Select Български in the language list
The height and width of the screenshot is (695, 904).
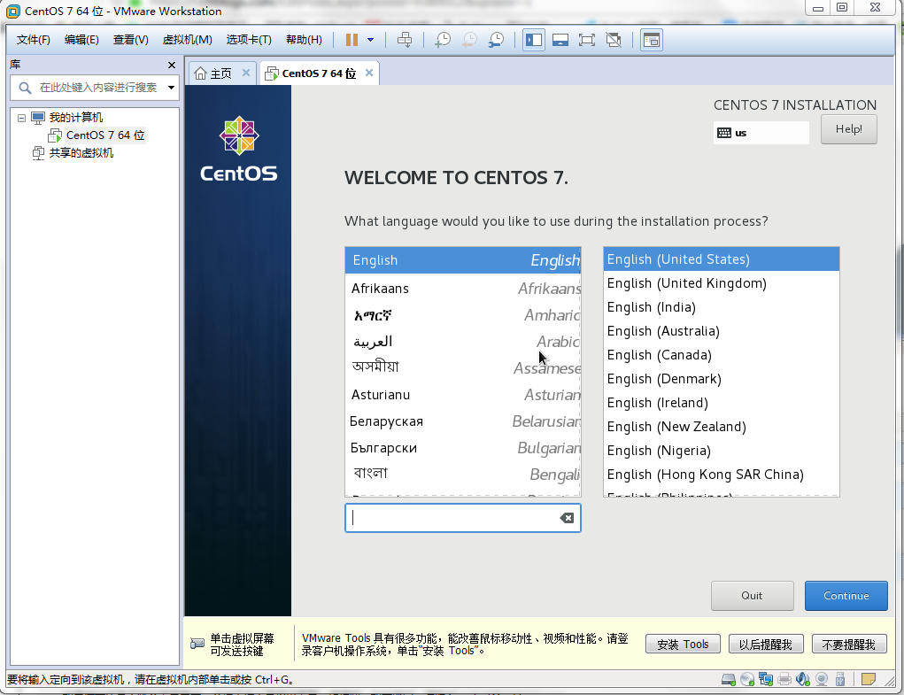pos(463,448)
